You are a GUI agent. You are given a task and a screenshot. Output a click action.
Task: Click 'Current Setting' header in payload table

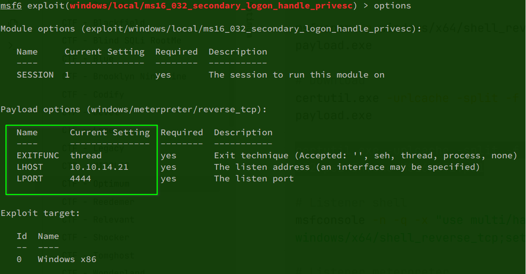[110, 133]
